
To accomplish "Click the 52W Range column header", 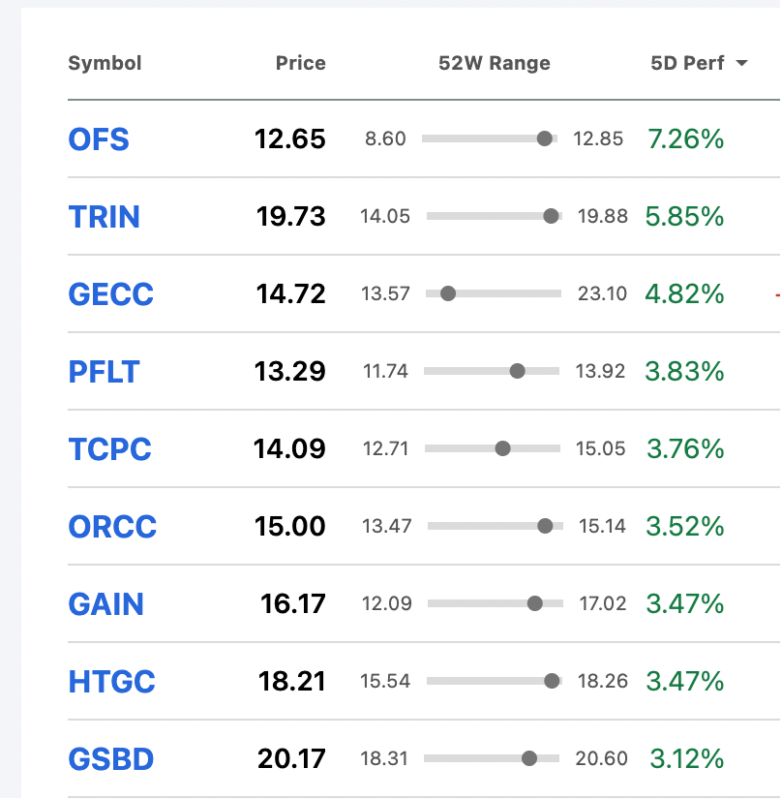I will coord(494,64).
